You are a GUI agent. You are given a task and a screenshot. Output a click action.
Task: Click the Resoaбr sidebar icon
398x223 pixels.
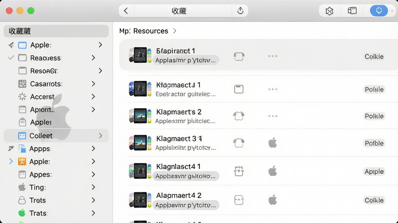coord(22,71)
